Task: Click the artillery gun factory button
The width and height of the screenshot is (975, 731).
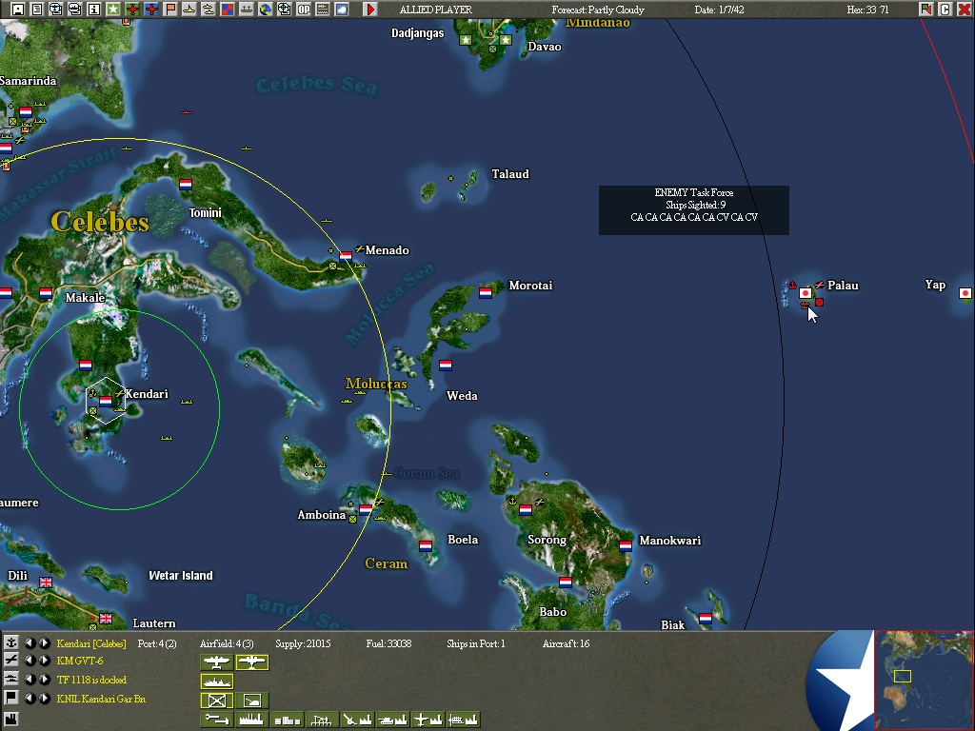Action: click(x=358, y=720)
